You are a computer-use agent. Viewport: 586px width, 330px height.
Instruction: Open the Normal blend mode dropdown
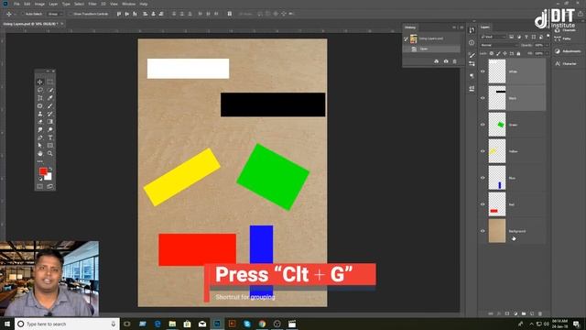click(498, 45)
